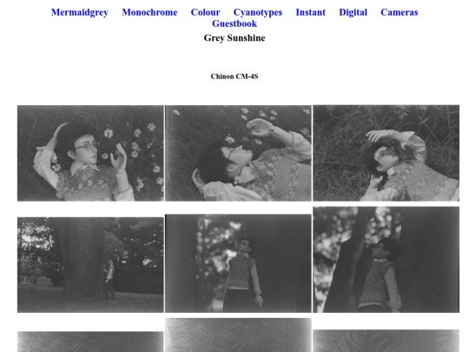Open the Colour section link
The height and width of the screenshot is (352, 469).
(x=205, y=12)
